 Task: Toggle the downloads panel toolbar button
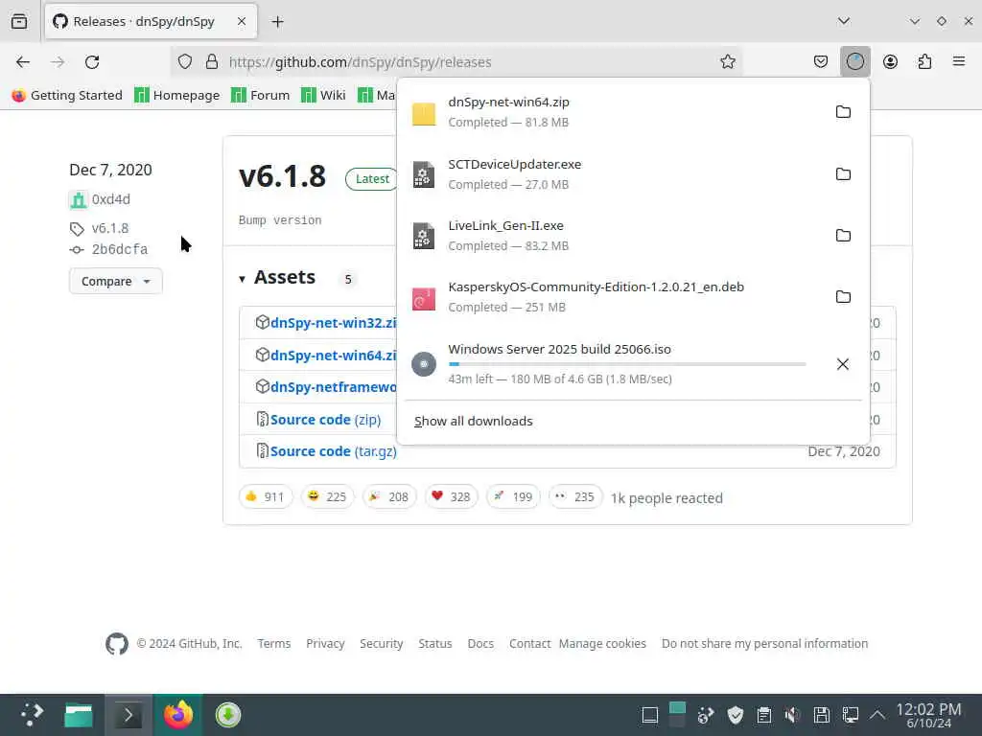point(854,61)
